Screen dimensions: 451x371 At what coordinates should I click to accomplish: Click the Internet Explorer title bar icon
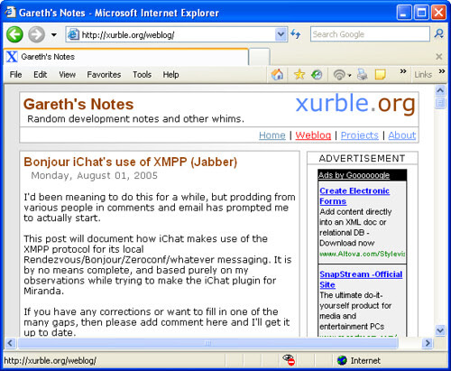[x=10, y=12]
